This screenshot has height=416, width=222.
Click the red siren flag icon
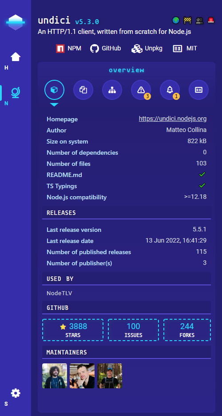pyautogui.click(x=211, y=20)
